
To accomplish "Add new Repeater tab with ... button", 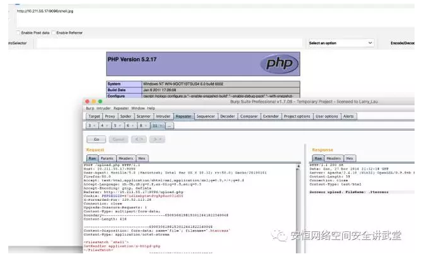I will (170, 125).
